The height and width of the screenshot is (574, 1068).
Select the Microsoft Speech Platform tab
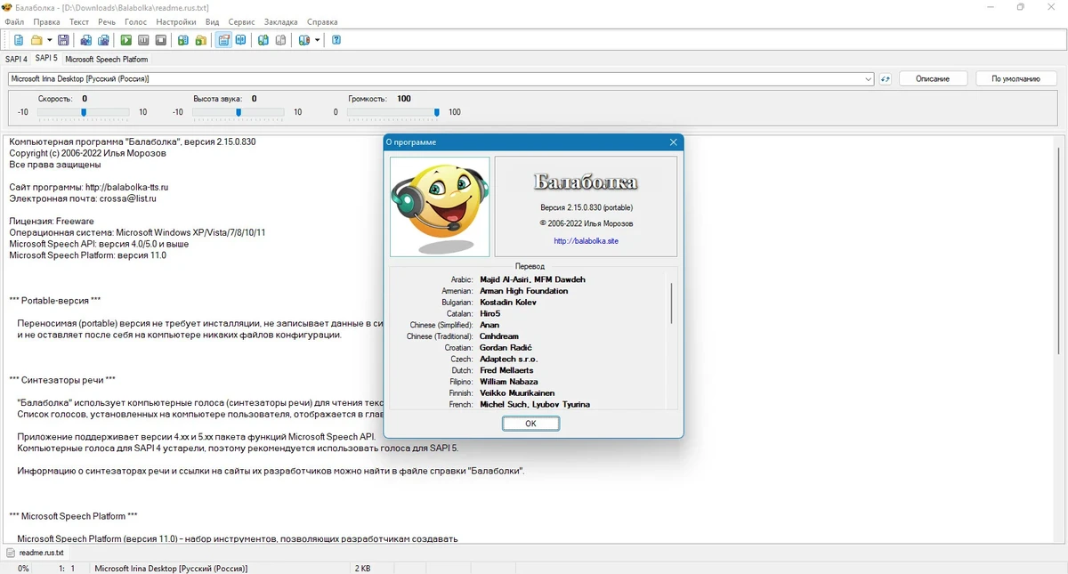[x=106, y=59]
